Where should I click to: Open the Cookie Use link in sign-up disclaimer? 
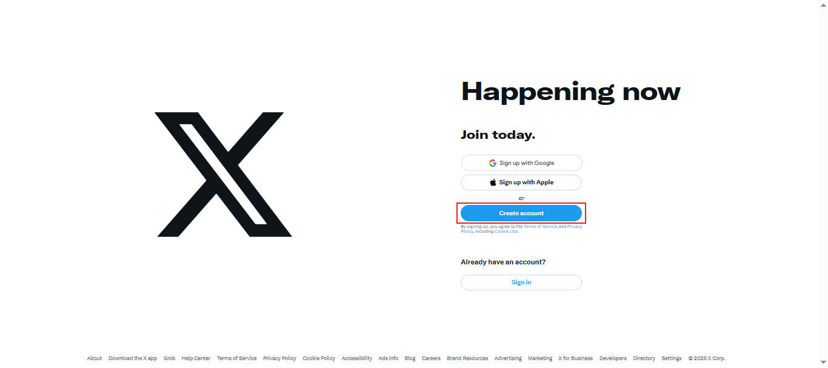click(x=506, y=232)
